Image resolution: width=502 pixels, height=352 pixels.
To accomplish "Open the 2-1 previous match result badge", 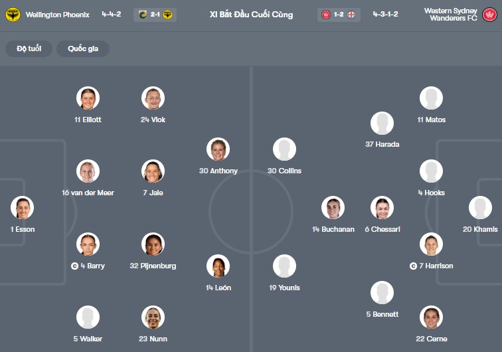I will [155, 15].
